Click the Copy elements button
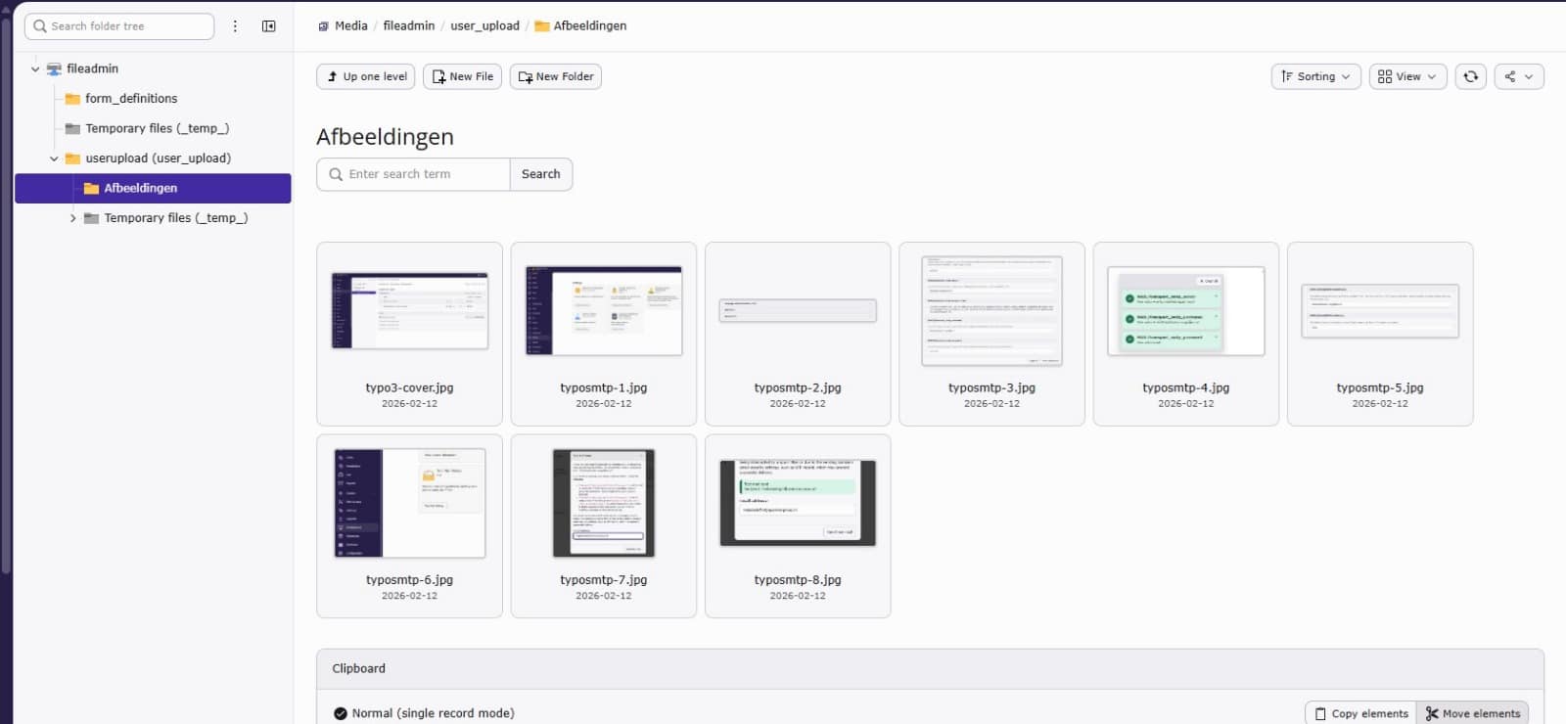Screen dimensions: 1566x724 [x=1360, y=713]
